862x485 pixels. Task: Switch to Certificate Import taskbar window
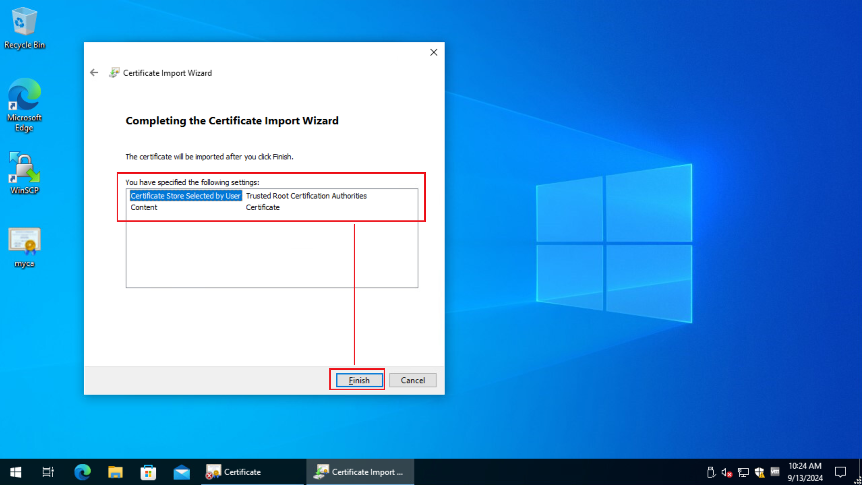pos(360,472)
